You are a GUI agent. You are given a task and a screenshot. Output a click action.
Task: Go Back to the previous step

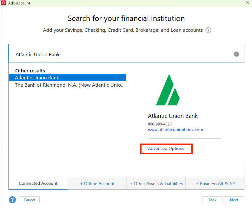coord(212,200)
